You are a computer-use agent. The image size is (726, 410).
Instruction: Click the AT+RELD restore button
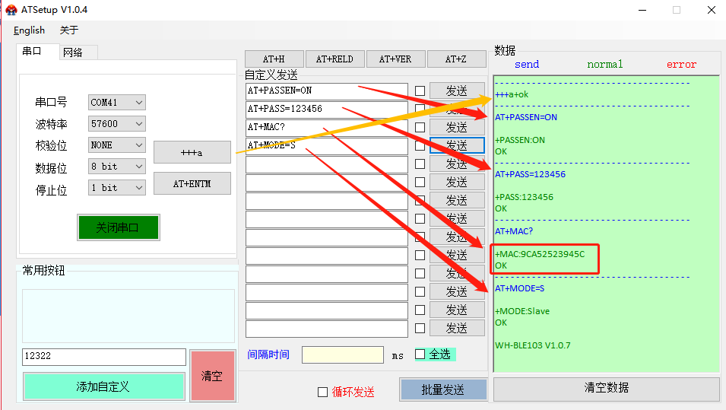coord(334,59)
